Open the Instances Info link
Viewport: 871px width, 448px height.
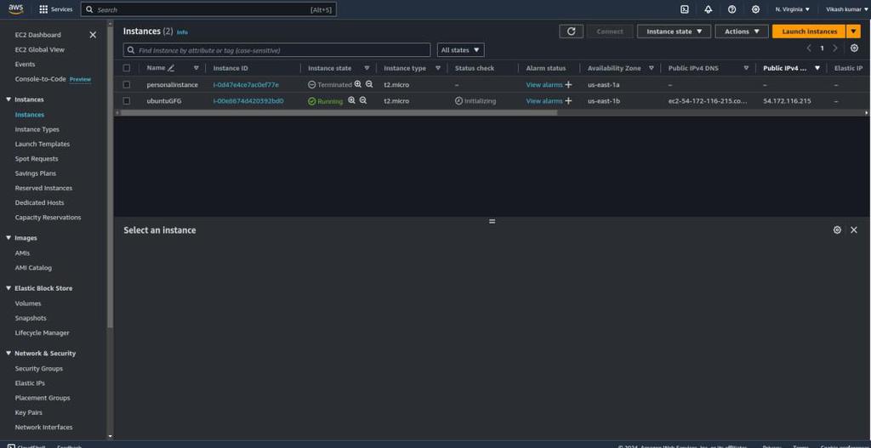182,32
